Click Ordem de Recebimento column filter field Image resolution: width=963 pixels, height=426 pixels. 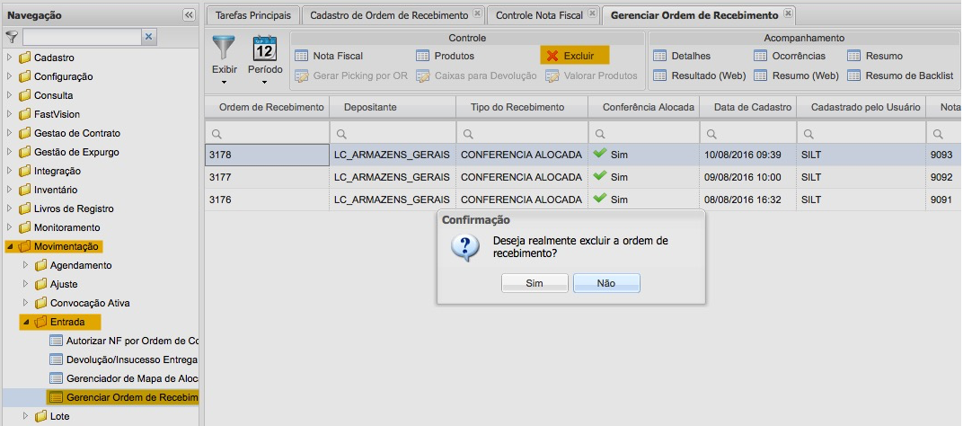pyautogui.click(x=267, y=133)
